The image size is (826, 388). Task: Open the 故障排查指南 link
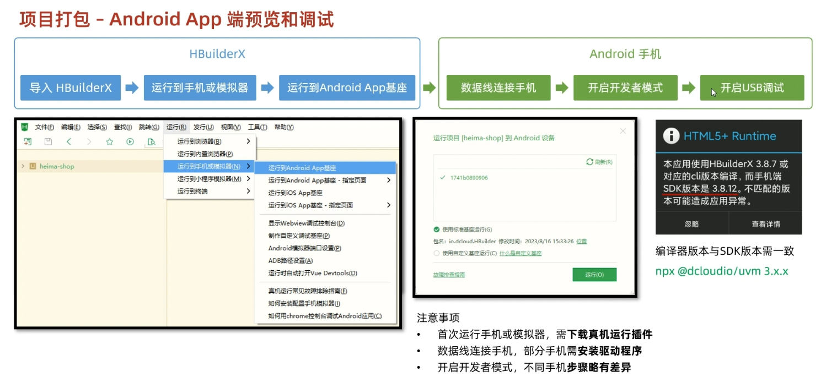point(449,275)
